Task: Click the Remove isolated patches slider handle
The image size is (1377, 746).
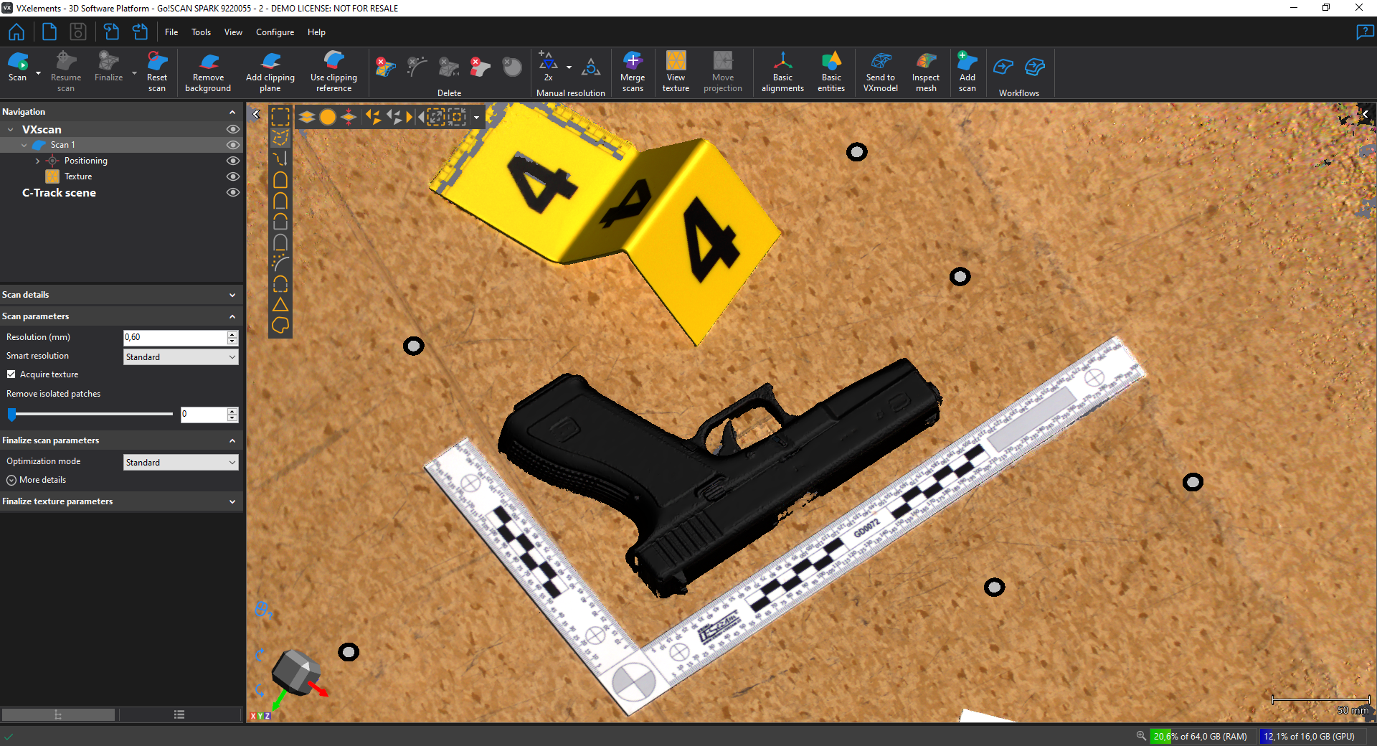Action: [x=12, y=415]
